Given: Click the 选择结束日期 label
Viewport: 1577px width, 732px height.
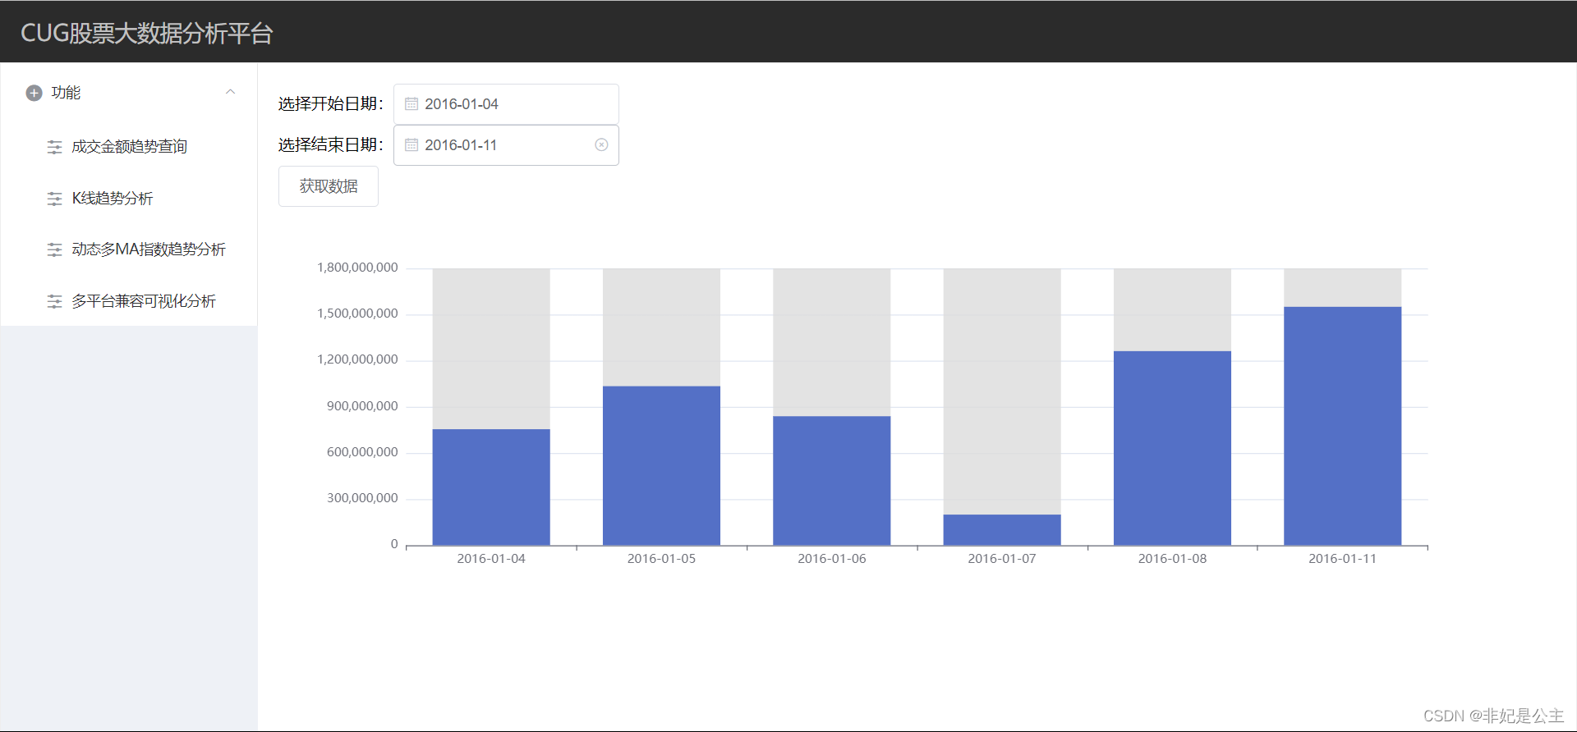Looking at the screenshot, I should click(331, 145).
